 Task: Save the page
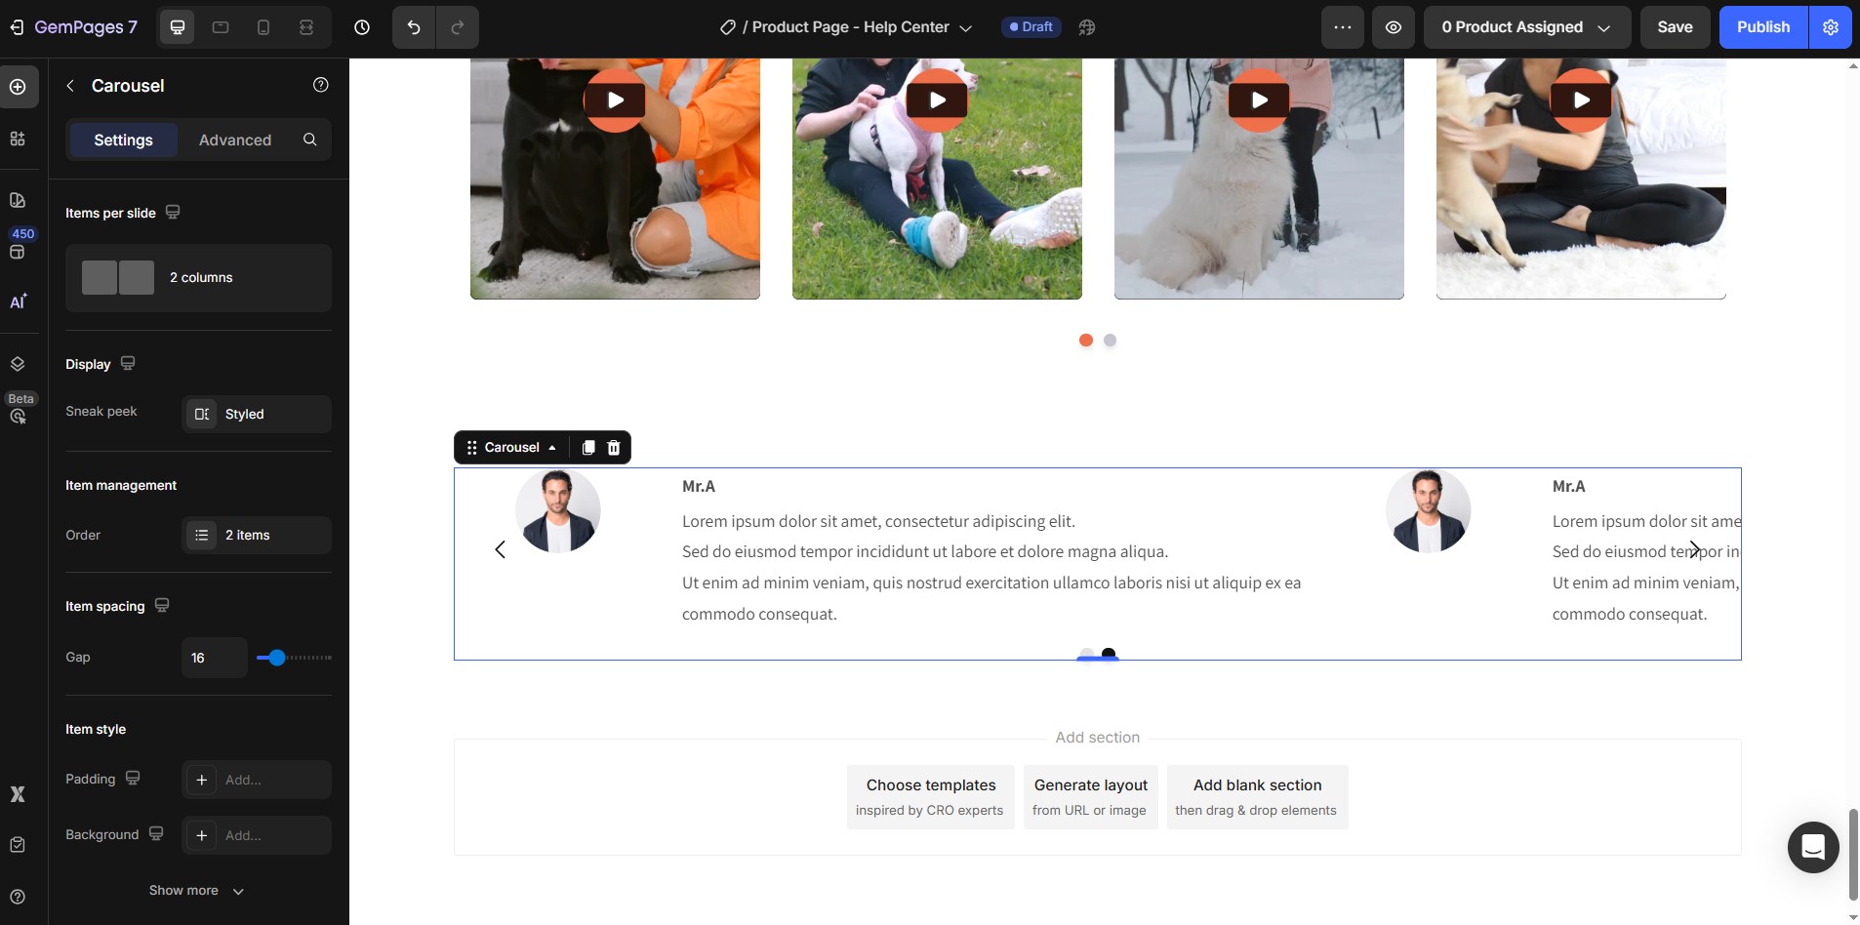(x=1675, y=27)
